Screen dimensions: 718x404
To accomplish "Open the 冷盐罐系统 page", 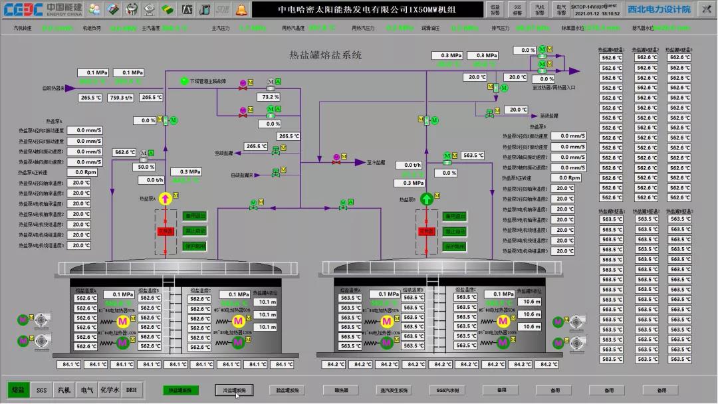I will (233, 390).
